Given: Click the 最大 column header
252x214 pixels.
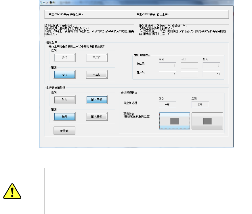Looking at the screenshot, I should (x=205, y=59).
